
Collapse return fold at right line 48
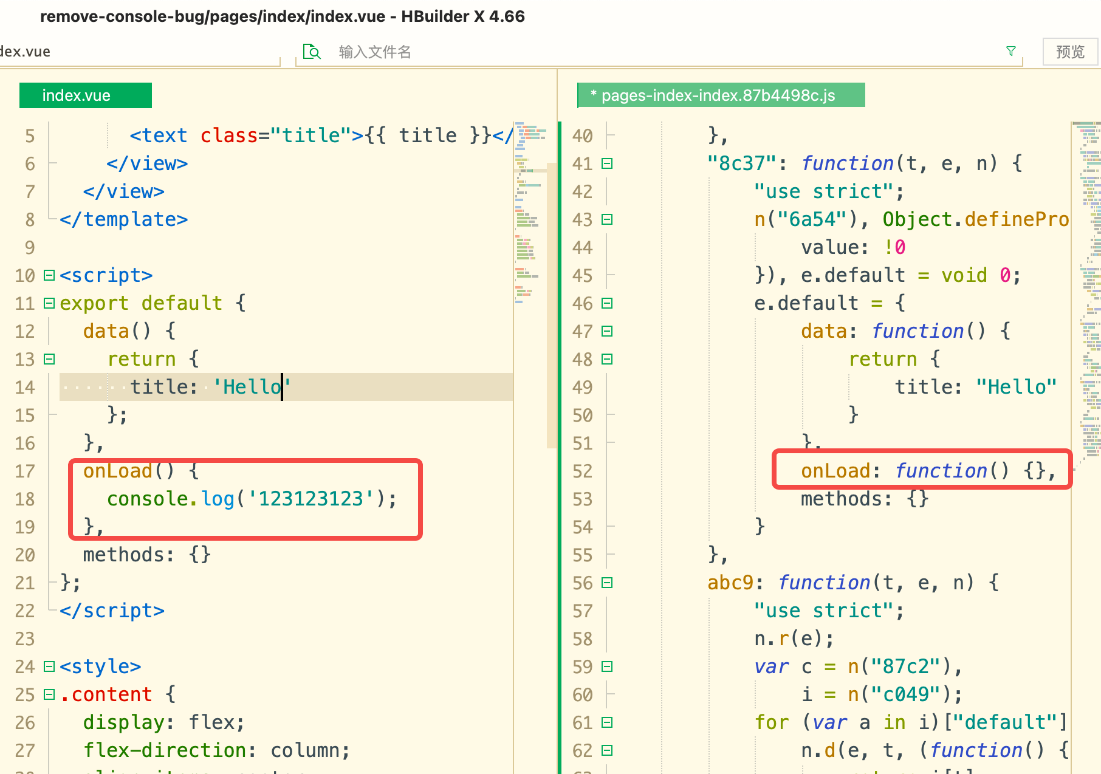(607, 359)
